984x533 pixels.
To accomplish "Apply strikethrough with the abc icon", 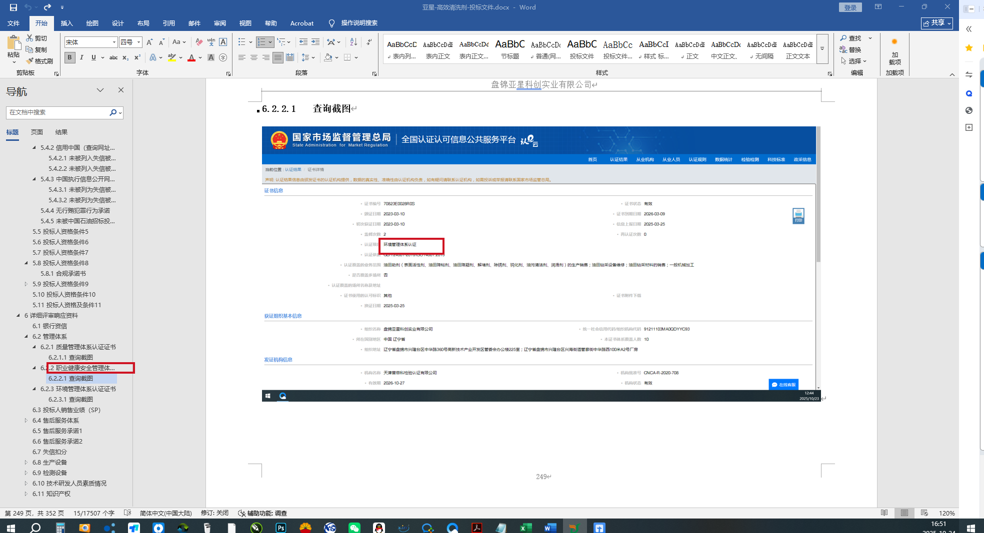I will pyautogui.click(x=113, y=57).
